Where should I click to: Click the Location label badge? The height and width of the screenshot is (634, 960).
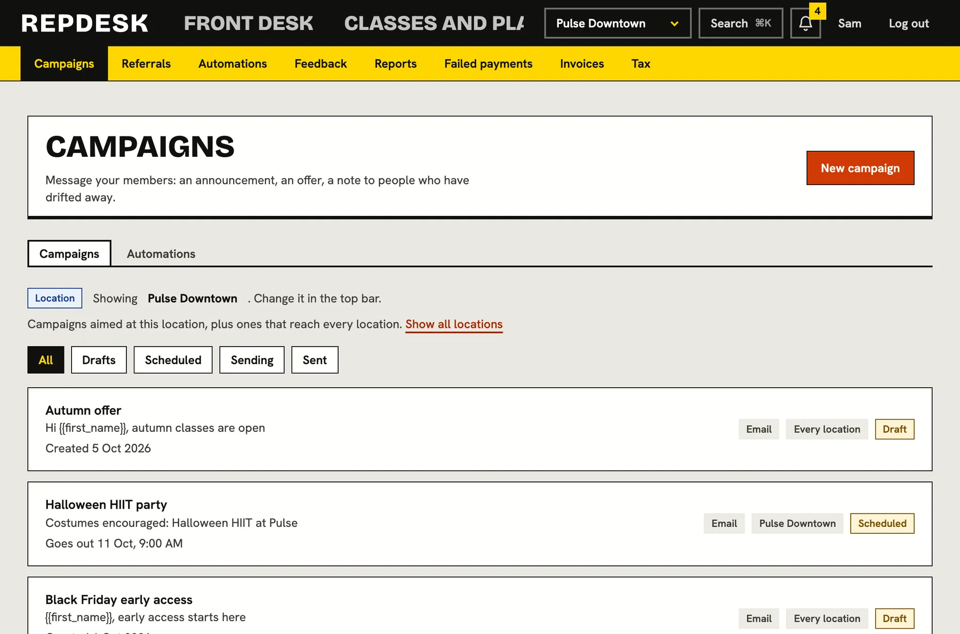click(x=55, y=298)
